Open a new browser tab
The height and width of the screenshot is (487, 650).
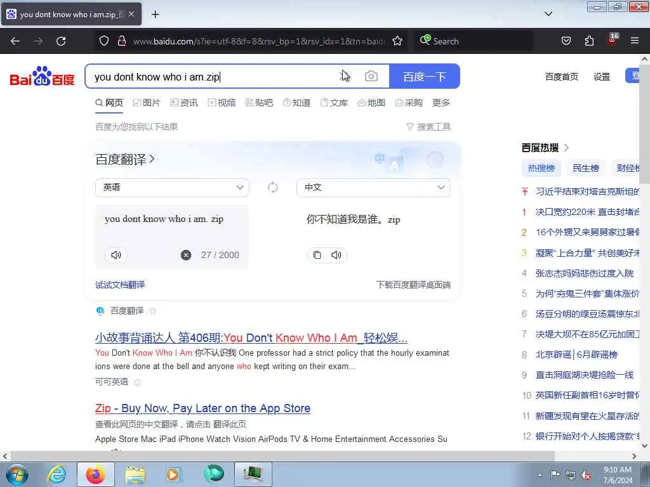(155, 15)
